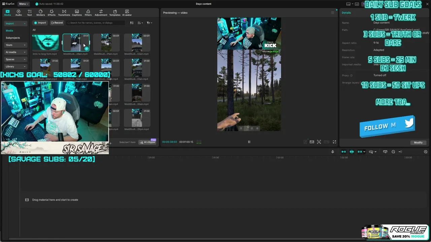431x242 pixels.
Task: Open the Adjustment tab
Action: pos(101,13)
